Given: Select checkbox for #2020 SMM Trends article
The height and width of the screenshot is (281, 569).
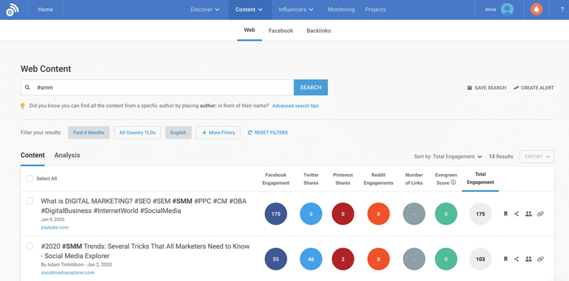Looking at the screenshot, I should pos(30,247).
